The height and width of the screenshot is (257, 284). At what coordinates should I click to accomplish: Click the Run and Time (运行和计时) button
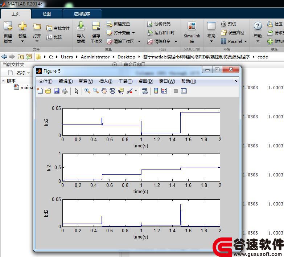(161, 33)
